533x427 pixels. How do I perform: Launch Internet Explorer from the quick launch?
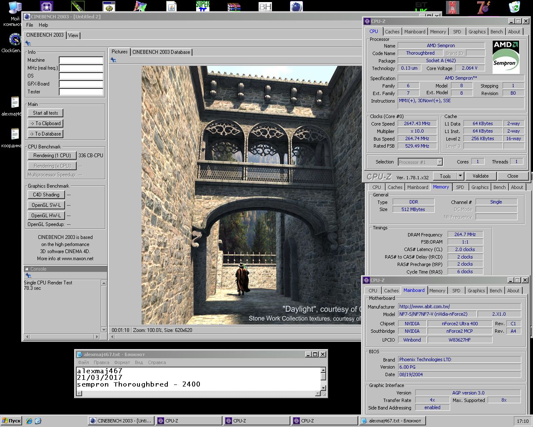[29, 421]
